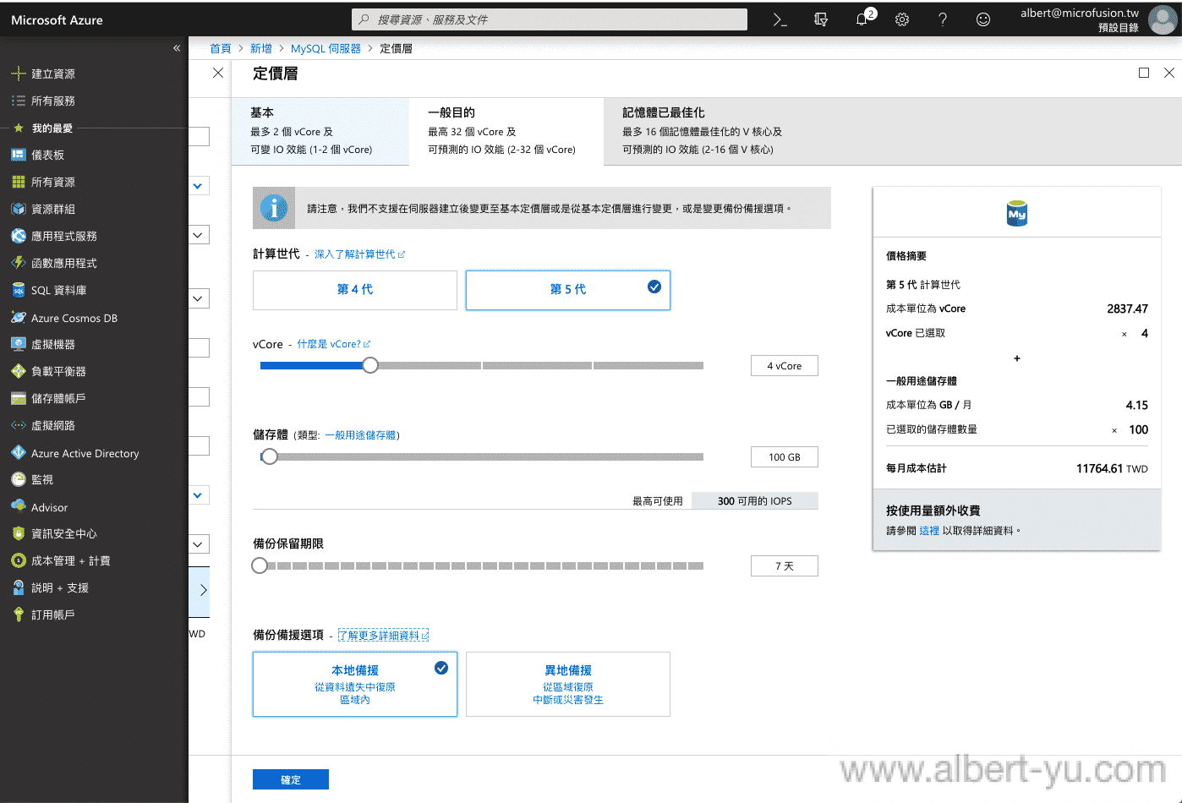Click the blue info icon in notice banner

(274, 208)
